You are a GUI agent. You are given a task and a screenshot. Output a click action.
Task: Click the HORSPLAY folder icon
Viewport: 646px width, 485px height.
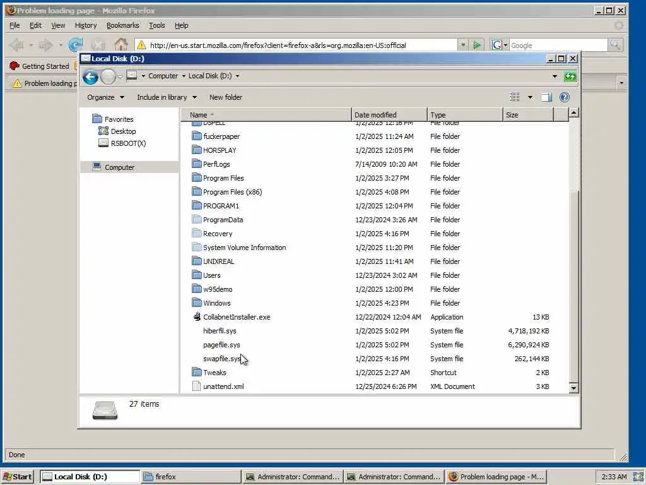[197, 150]
